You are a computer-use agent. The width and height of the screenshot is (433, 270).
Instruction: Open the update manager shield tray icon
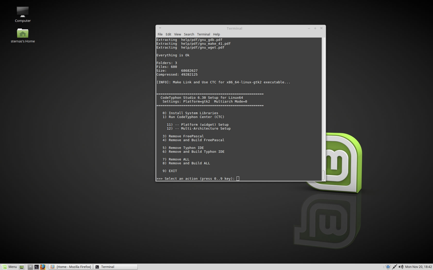click(388, 267)
